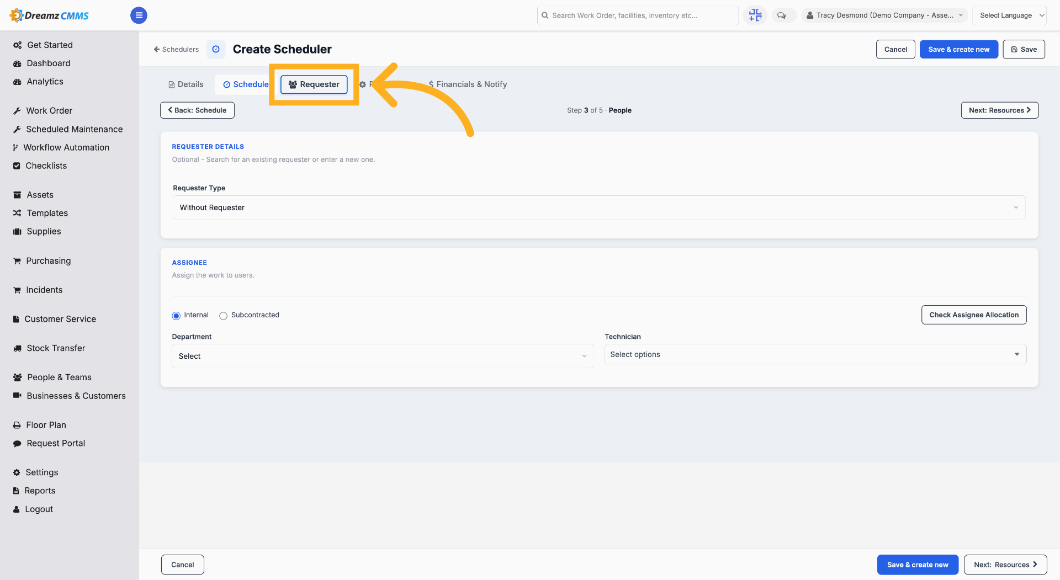
Task: Click the top Save & create new button
Action: 959,49
